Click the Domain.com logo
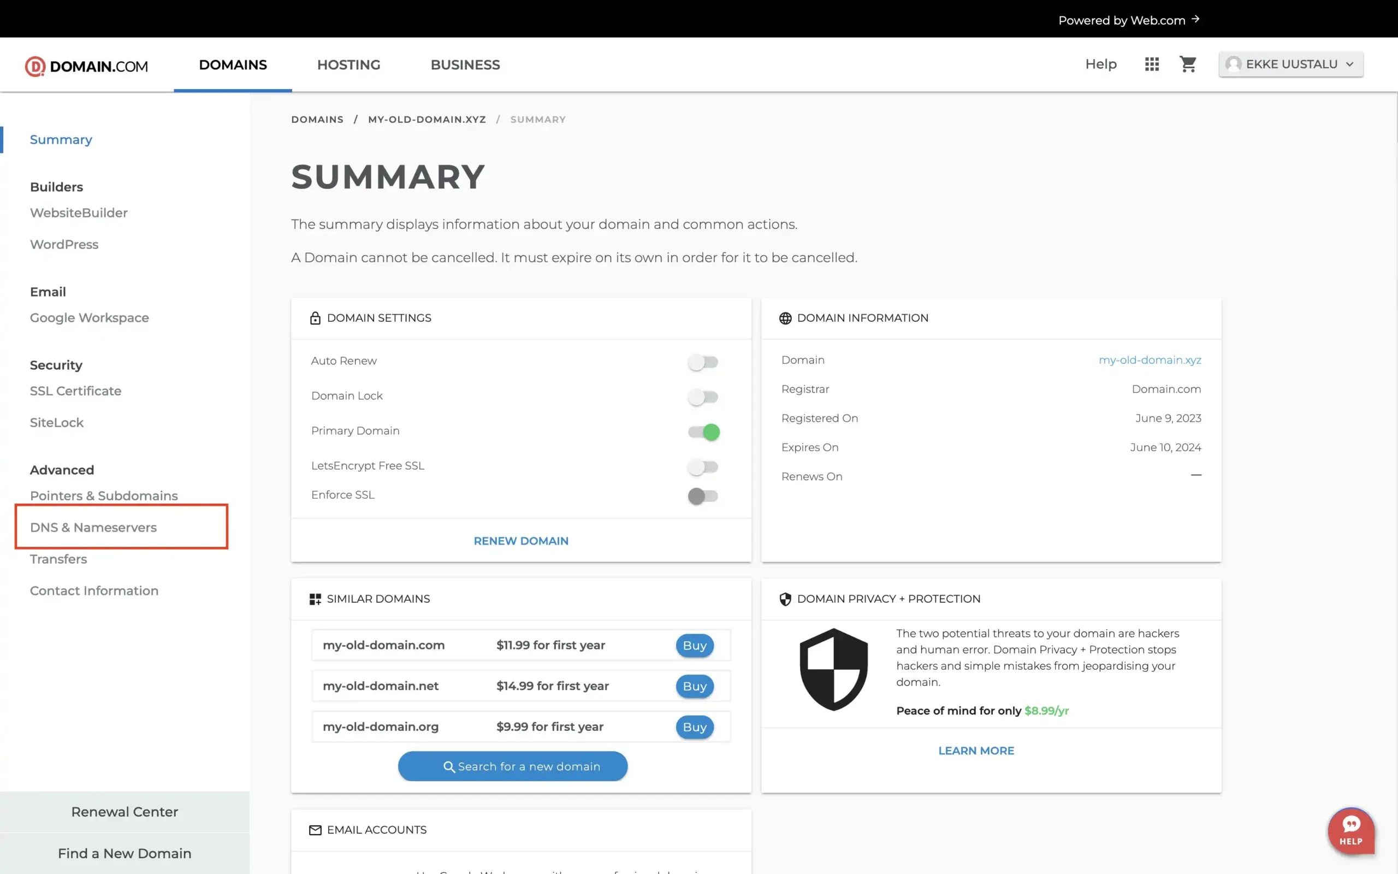The width and height of the screenshot is (1398, 874). coord(86,65)
